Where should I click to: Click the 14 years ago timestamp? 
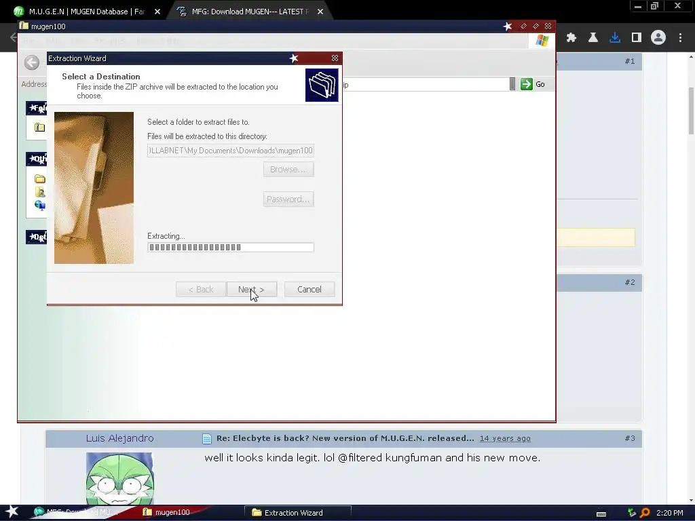coord(505,439)
